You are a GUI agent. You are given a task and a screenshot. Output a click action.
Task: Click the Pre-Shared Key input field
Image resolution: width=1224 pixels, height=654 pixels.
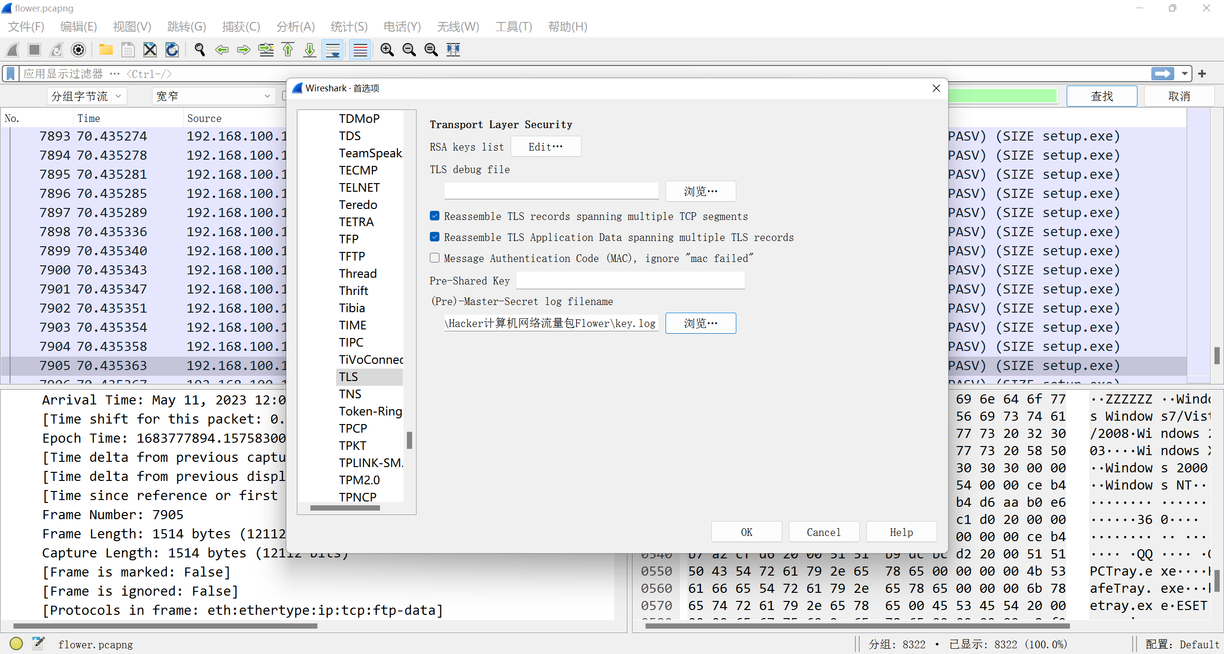pyautogui.click(x=630, y=281)
